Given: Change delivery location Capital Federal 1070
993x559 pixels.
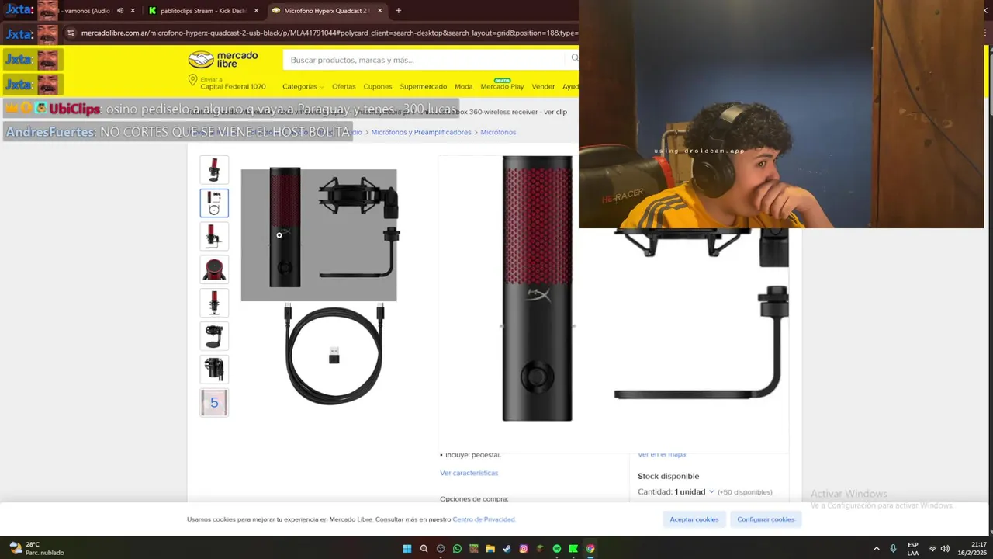Looking at the screenshot, I should 227,83.
